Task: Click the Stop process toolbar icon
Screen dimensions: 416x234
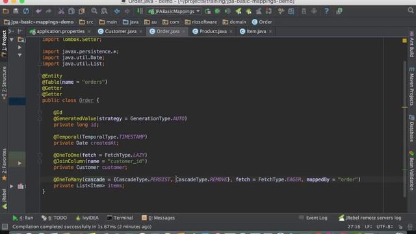Action: [x=268, y=11]
